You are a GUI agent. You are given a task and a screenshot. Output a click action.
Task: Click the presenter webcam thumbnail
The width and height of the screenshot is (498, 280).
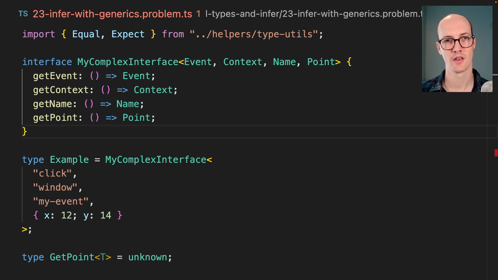point(457,49)
